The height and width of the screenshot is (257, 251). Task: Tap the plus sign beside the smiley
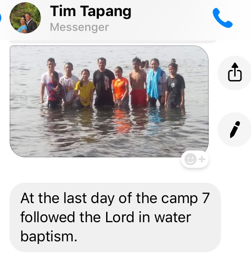coord(202,159)
